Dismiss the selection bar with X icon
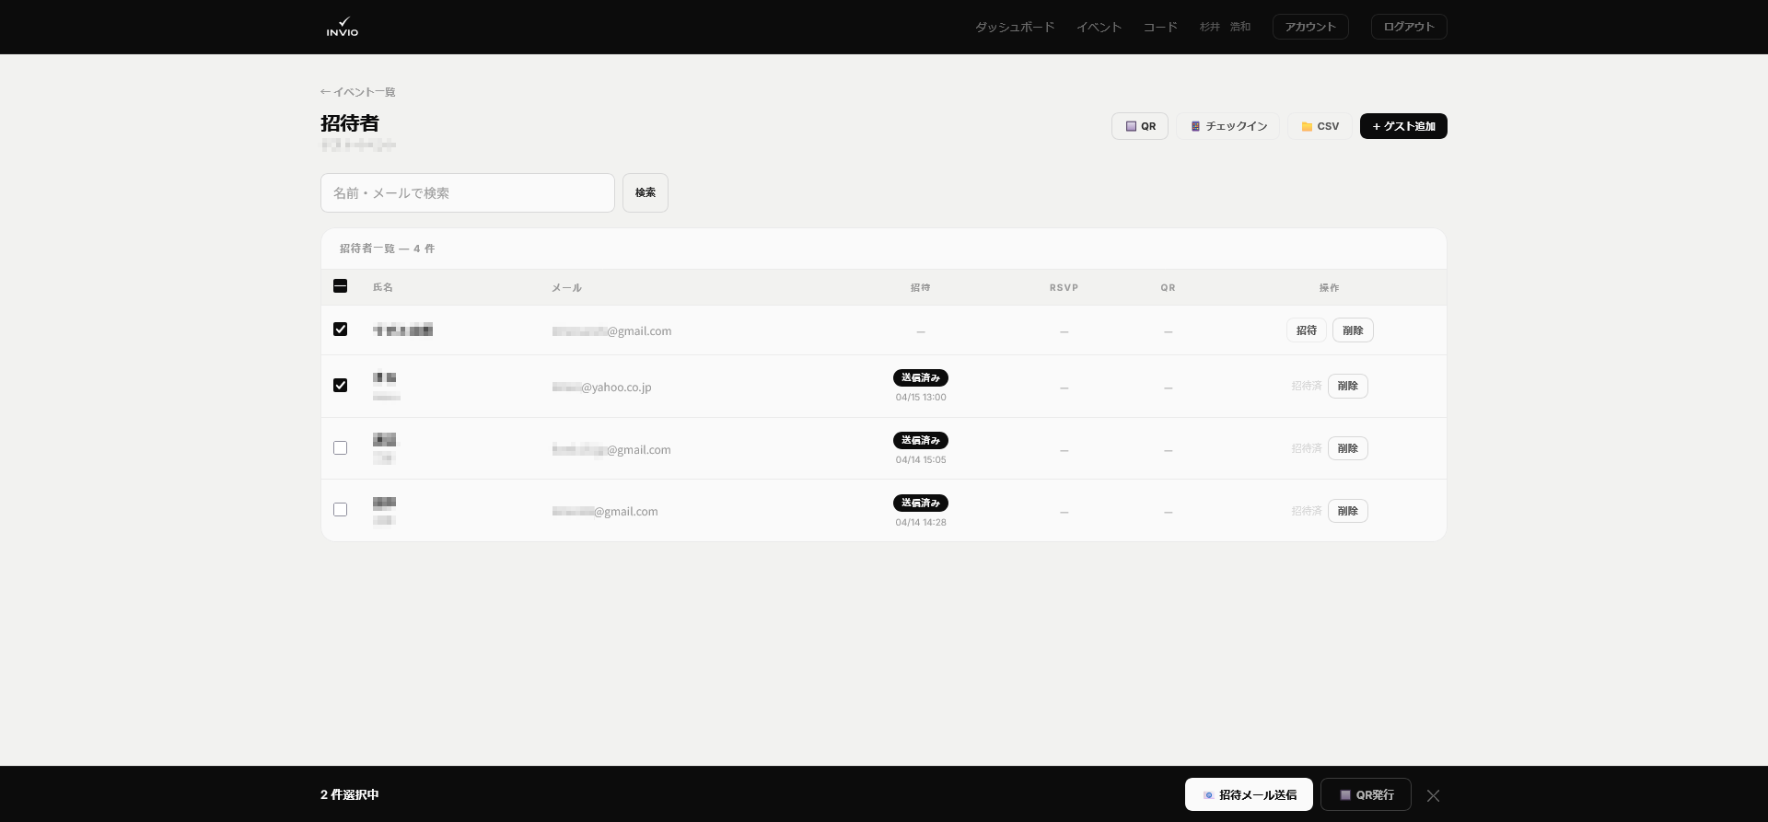Image resolution: width=1768 pixels, height=822 pixels. (1433, 795)
